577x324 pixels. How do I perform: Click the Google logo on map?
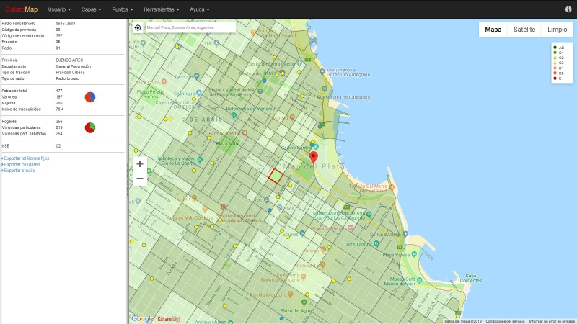click(142, 318)
